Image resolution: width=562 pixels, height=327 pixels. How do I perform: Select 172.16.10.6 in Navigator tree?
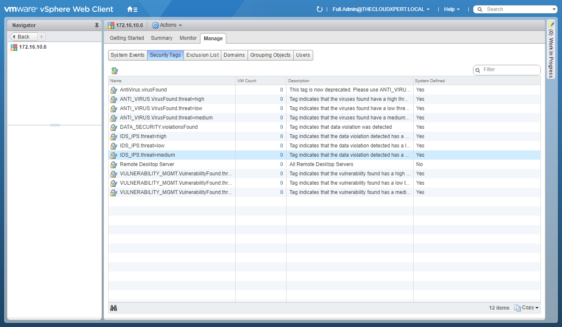click(33, 47)
